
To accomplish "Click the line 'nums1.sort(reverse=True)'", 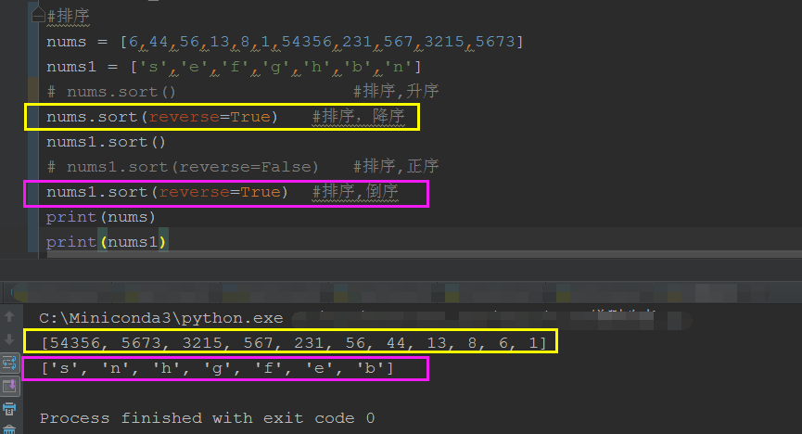I will [x=167, y=193].
